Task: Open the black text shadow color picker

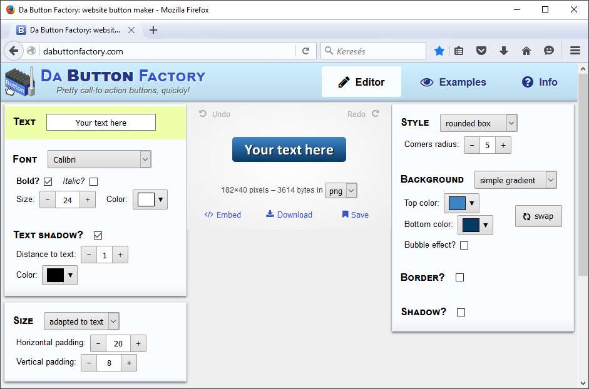Action: coord(59,275)
